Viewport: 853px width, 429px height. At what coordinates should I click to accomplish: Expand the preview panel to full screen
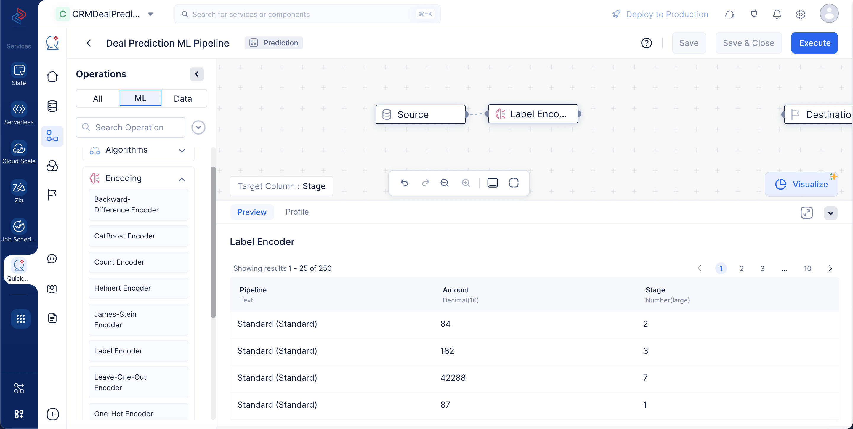click(x=806, y=213)
